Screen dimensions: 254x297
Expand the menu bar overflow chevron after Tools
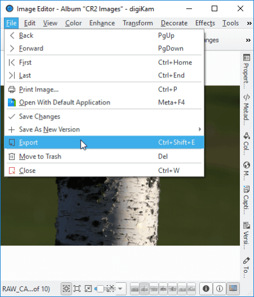(249, 23)
